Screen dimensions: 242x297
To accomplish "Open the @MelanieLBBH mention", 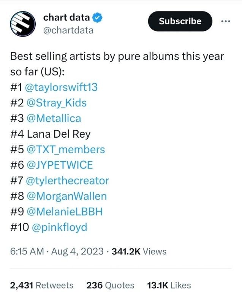I will [64, 212].
